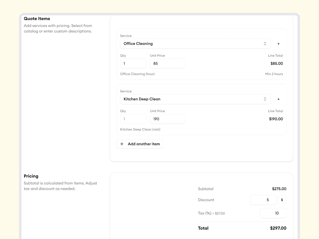Click the Line Total $190.00 value
The width and height of the screenshot is (319, 239).
[x=276, y=119]
